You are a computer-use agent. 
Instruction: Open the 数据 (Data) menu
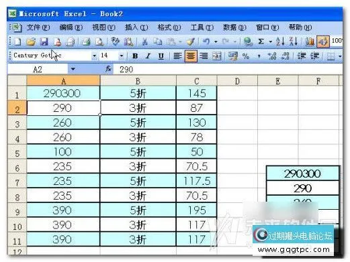[x=234, y=27]
